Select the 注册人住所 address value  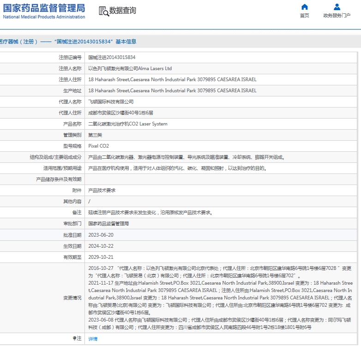coord(172,80)
